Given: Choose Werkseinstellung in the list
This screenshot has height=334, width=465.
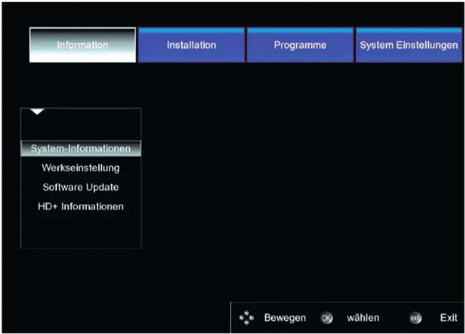Looking at the screenshot, I should 81,168.
